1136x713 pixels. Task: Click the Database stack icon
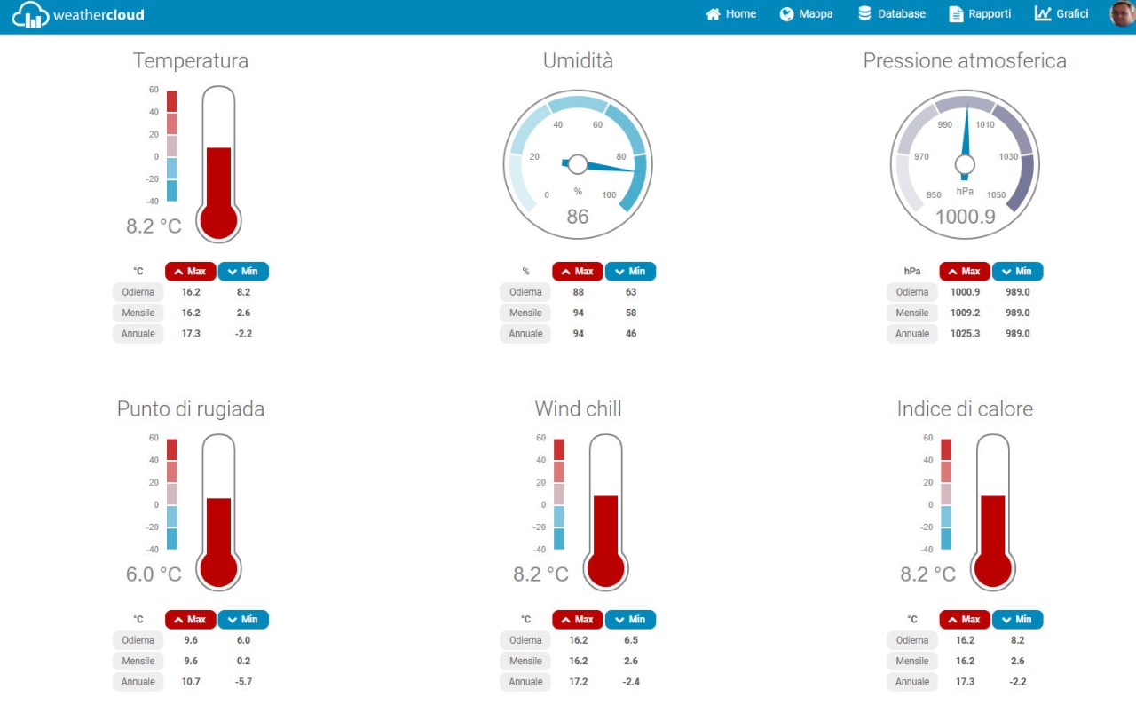(864, 14)
